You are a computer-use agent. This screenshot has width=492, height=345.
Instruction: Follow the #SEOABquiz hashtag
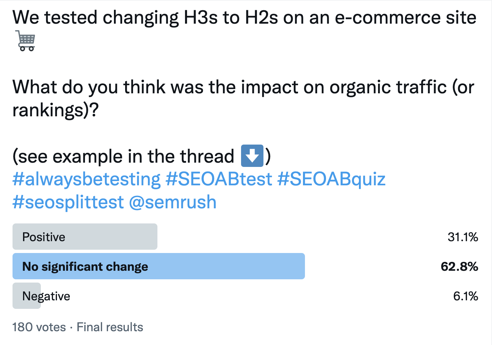coord(331,179)
